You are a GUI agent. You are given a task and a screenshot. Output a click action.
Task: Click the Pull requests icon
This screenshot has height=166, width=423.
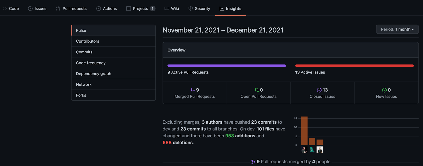click(58, 9)
